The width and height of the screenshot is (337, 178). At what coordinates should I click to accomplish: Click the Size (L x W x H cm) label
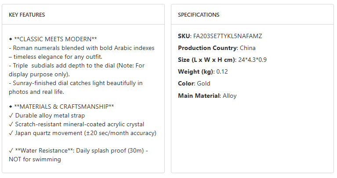click(206, 60)
